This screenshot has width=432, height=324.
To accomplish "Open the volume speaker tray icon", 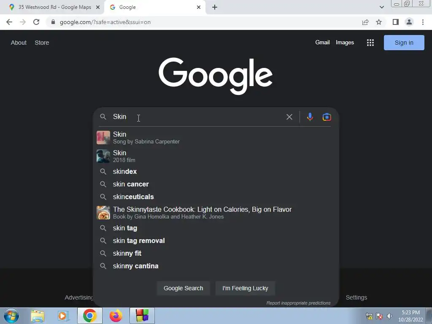I will point(389,316).
